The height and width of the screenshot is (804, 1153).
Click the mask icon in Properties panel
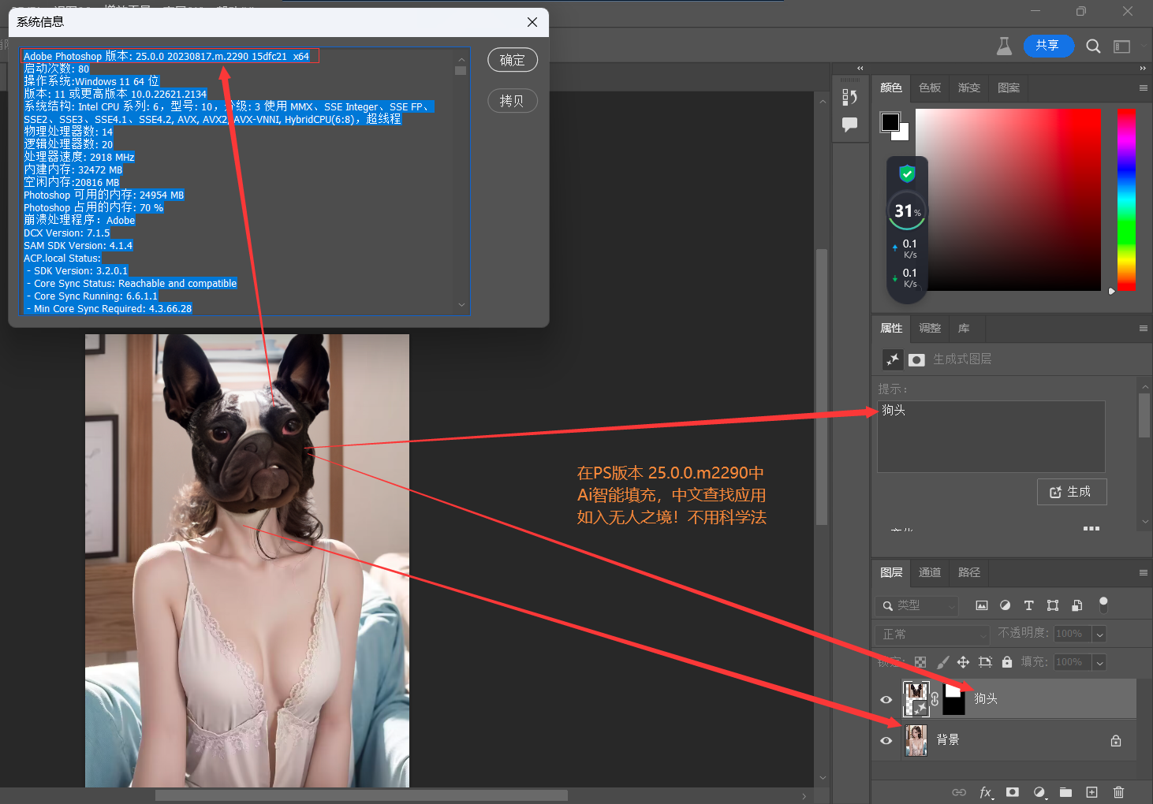point(916,360)
